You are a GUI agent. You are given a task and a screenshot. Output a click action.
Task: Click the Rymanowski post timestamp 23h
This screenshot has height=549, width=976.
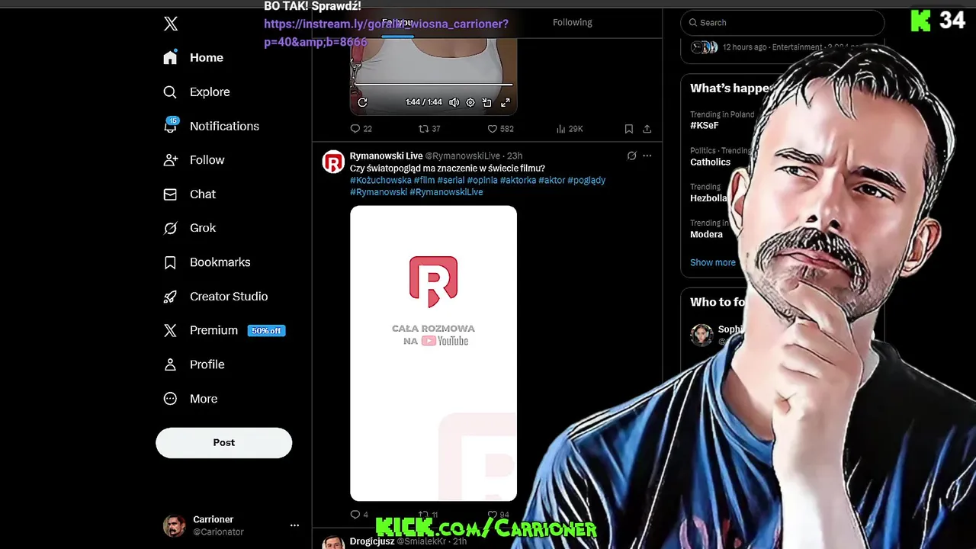tap(515, 156)
